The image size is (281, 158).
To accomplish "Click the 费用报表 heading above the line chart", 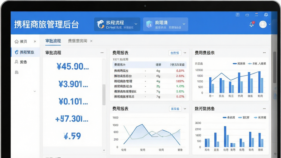I will [x=120, y=109].
